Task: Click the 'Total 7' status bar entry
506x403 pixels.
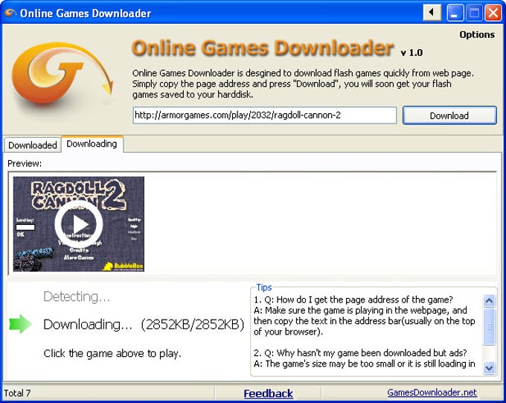Action: click(17, 393)
